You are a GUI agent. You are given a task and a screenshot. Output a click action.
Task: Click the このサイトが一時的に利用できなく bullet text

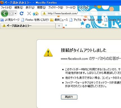pos(93,71)
